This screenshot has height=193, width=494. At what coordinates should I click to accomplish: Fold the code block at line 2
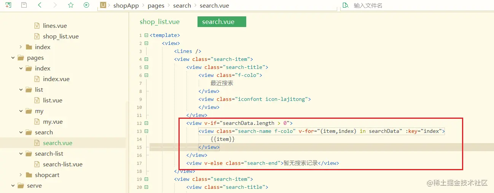147,43
